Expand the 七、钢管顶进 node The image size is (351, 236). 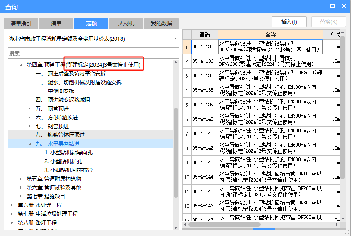(x=29, y=126)
